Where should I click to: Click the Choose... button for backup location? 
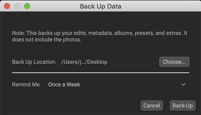click(x=174, y=62)
